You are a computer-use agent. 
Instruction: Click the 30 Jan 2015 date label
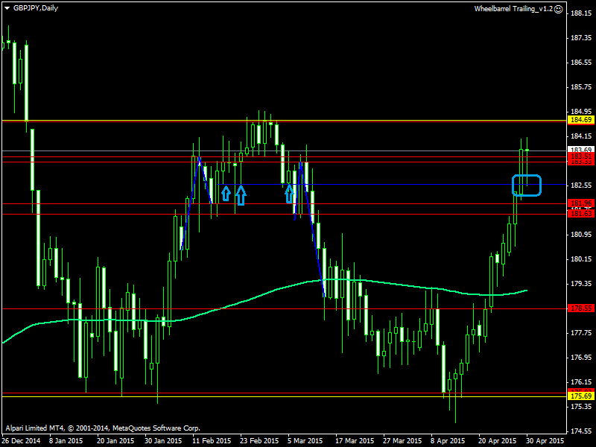(163, 441)
